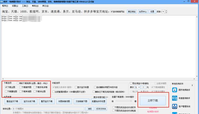The height and width of the screenshot is (114, 199).
Task: Click the 设置 button beside 会员中心
Action: 152,12
